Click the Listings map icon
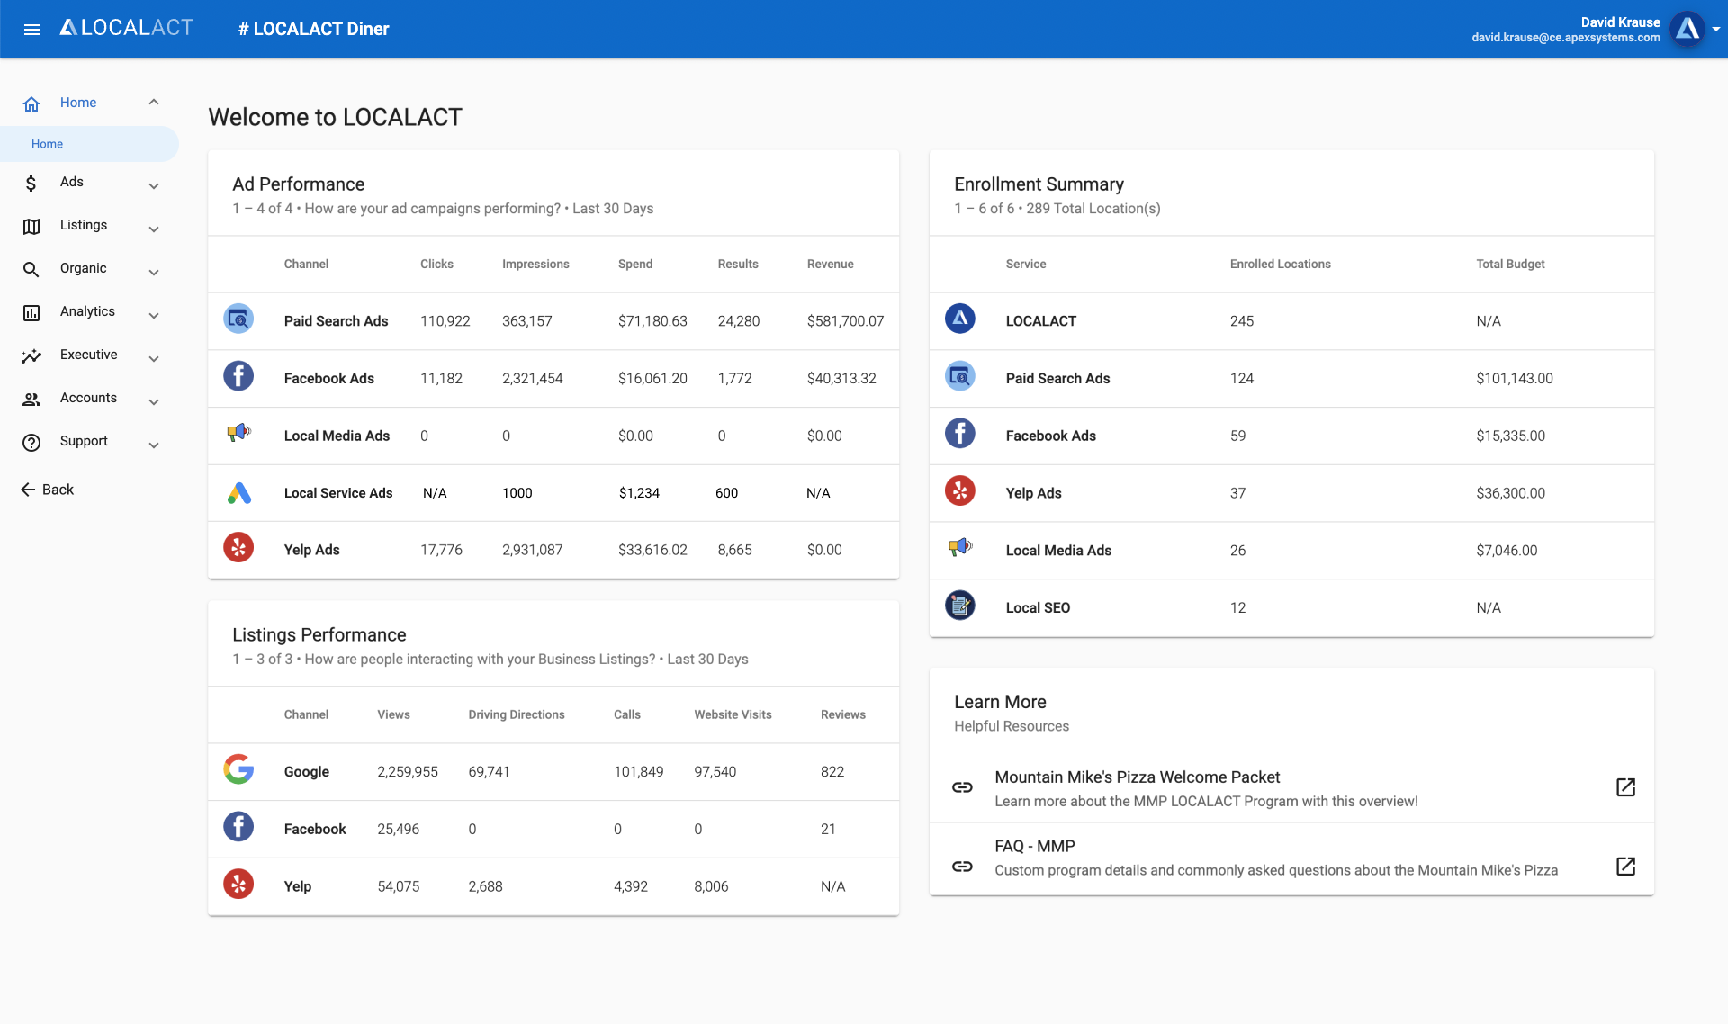This screenshot has height=1024, width=1728. click(31, 226)
